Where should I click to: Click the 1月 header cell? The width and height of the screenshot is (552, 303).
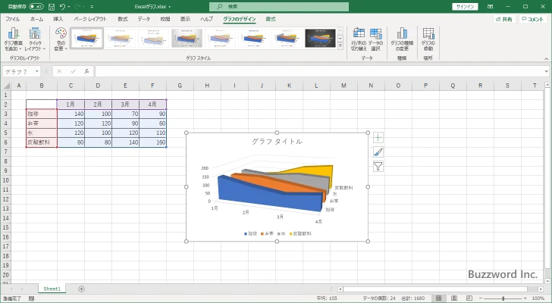point(71,105)
